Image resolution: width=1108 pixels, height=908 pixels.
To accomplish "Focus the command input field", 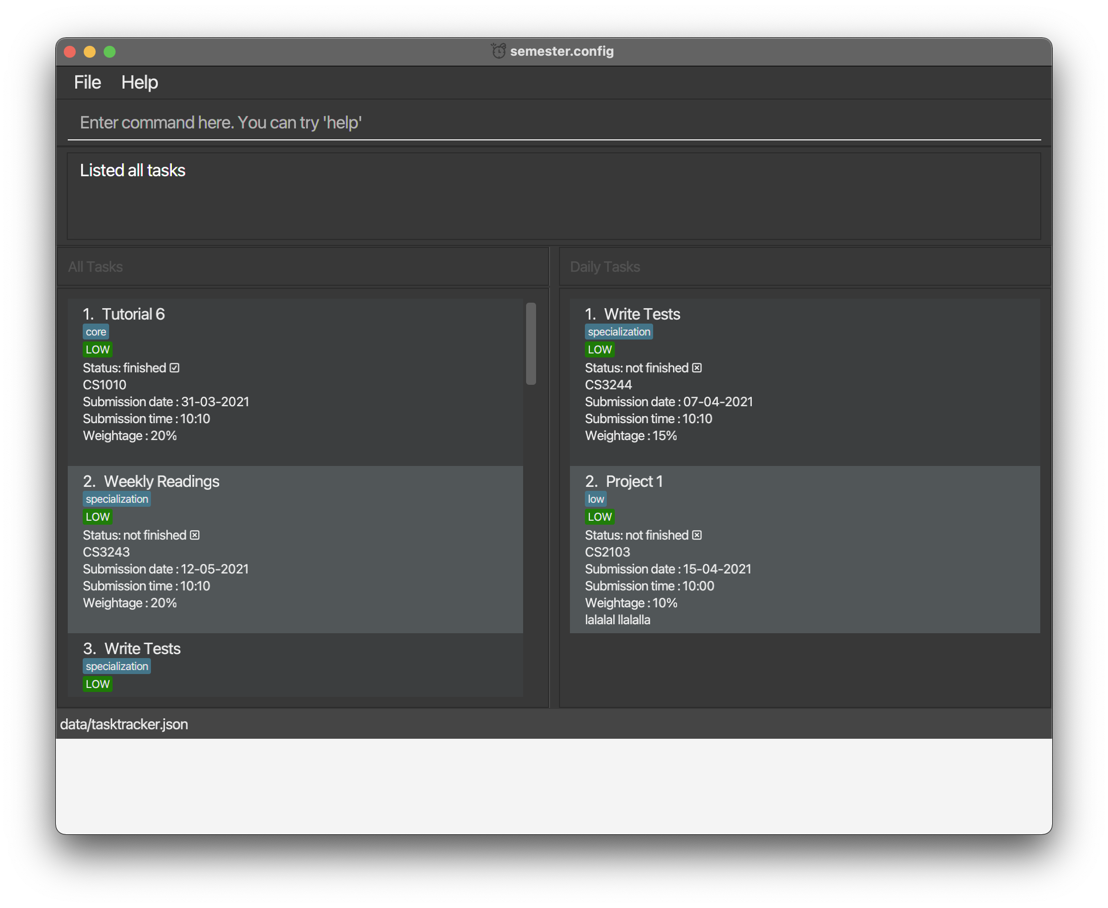I will pyautogui.click(x=554, y=122).
